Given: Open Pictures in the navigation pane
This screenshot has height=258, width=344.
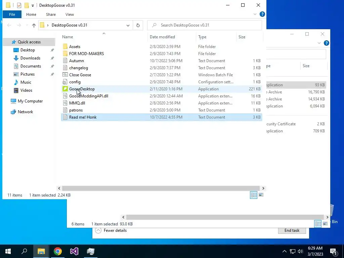Looking at the screenshot, I should pyautogui.click(x=28, y=74).
